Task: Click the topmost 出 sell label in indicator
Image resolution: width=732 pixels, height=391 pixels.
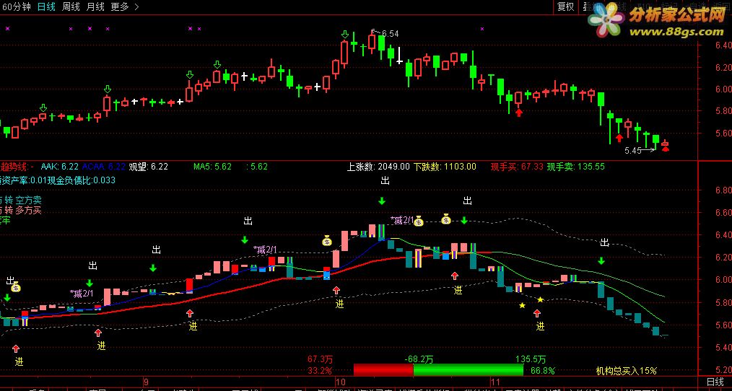Action: tap(385, 181)
